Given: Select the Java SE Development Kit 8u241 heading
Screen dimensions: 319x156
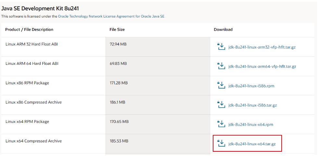Looking at the screenshot, I should point(40,8).
